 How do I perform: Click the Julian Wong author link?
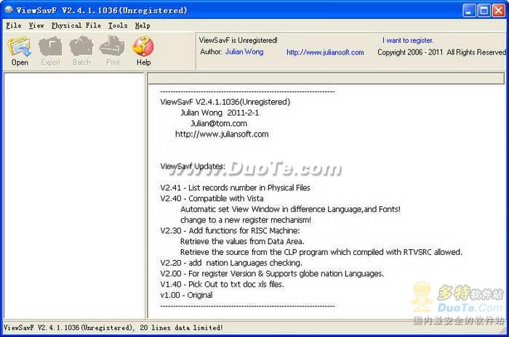244,52
